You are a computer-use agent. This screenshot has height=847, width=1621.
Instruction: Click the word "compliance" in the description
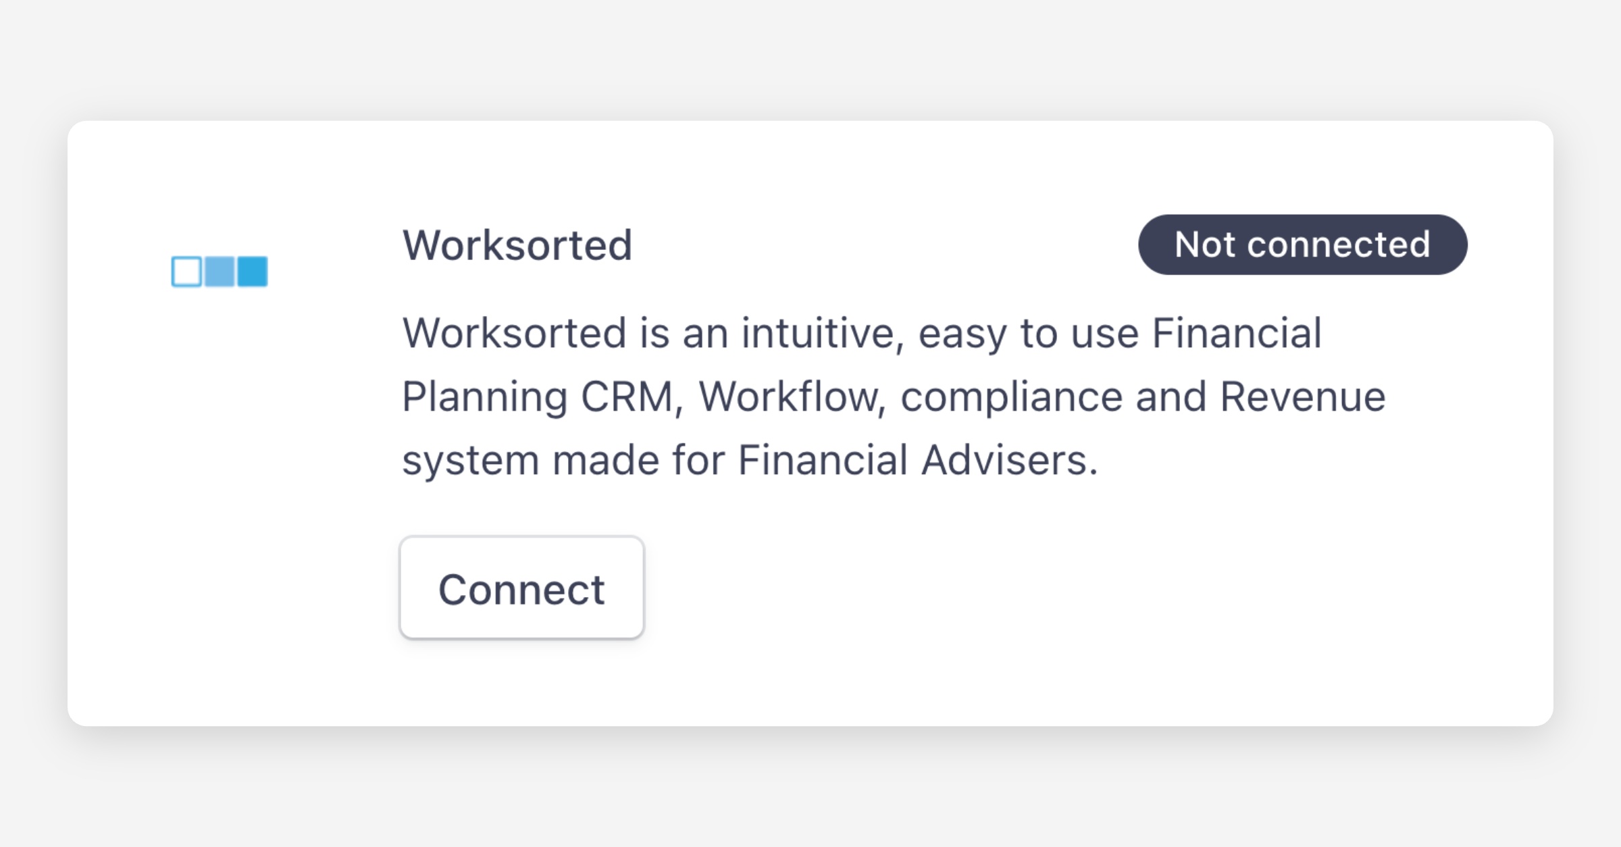[x=1011, y=396]
